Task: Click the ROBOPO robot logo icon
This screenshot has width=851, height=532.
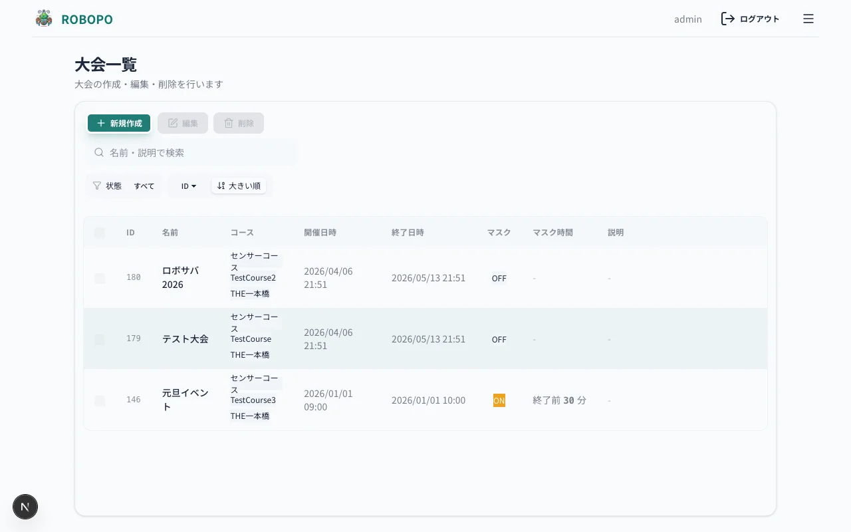Action: 44,19
